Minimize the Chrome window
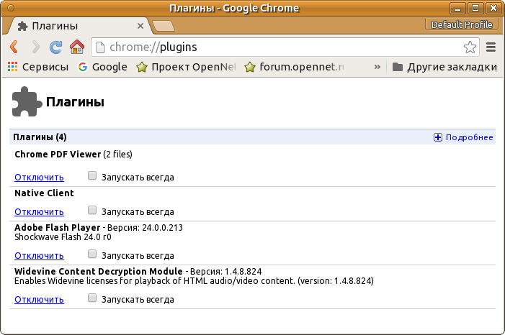Image resolution: width=505 pixels, height=335 pixels. tap(457, 8)
